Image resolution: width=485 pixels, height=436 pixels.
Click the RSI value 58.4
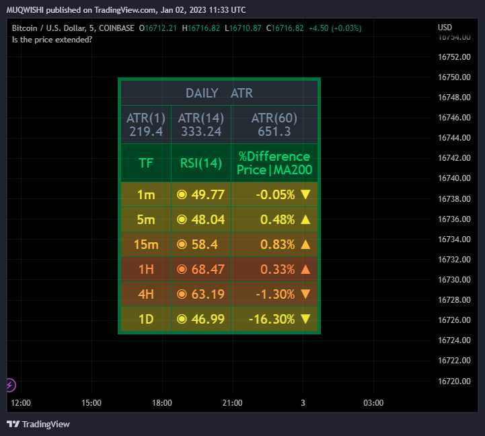[204, 244]
